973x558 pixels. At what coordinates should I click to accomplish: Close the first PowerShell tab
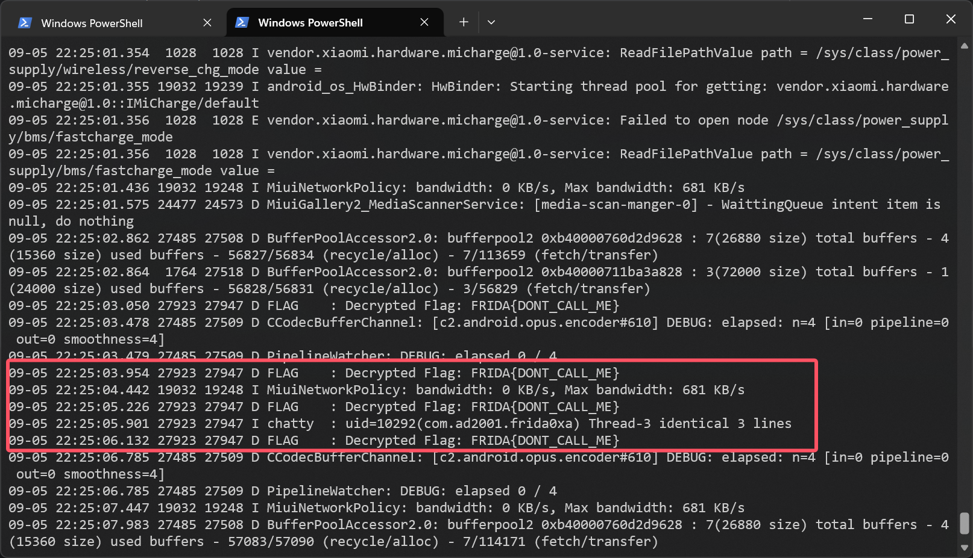pos(207,23)
